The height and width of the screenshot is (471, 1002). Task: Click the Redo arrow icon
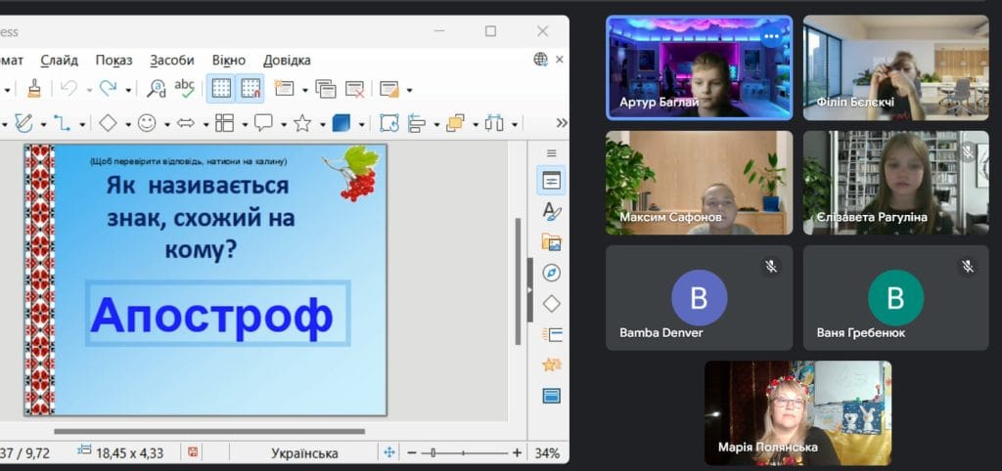tap(108, 89)
